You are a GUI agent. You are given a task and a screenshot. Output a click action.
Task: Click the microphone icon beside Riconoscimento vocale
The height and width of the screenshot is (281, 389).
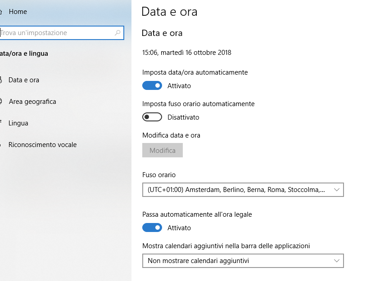pos(1,145)
